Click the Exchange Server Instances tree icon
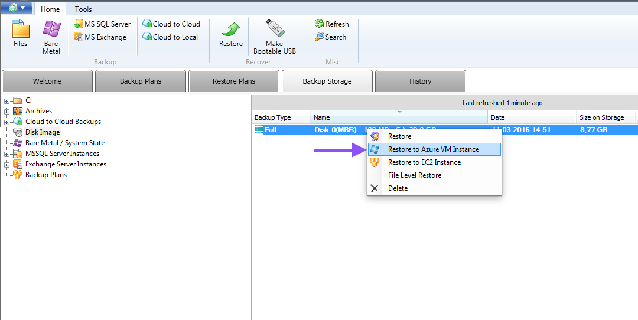The height and width of the screenshot is (320, 638). coord(18,164)
